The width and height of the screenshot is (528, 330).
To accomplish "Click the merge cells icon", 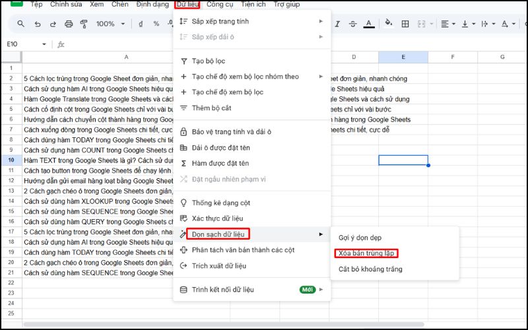I will point(420,24).
